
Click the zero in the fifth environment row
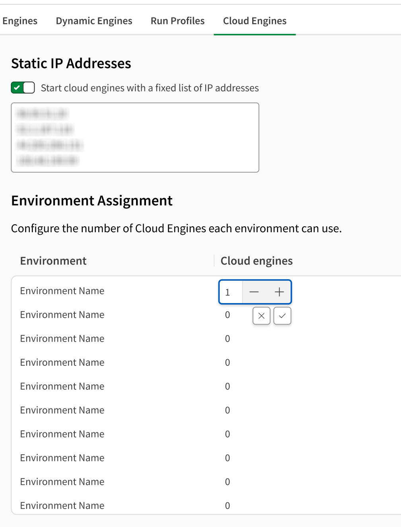tap(227, 386)
